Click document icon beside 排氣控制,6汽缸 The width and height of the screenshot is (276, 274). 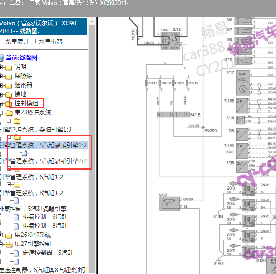[16, 217]
